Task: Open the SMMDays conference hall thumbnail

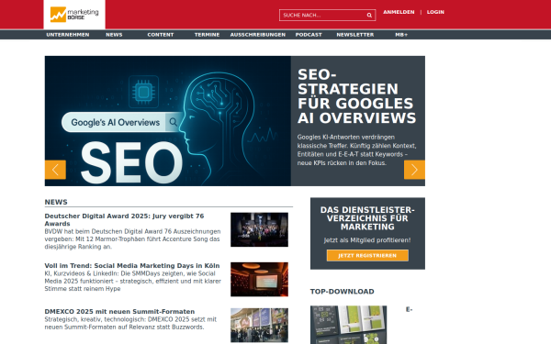Action: click(259, 280)
